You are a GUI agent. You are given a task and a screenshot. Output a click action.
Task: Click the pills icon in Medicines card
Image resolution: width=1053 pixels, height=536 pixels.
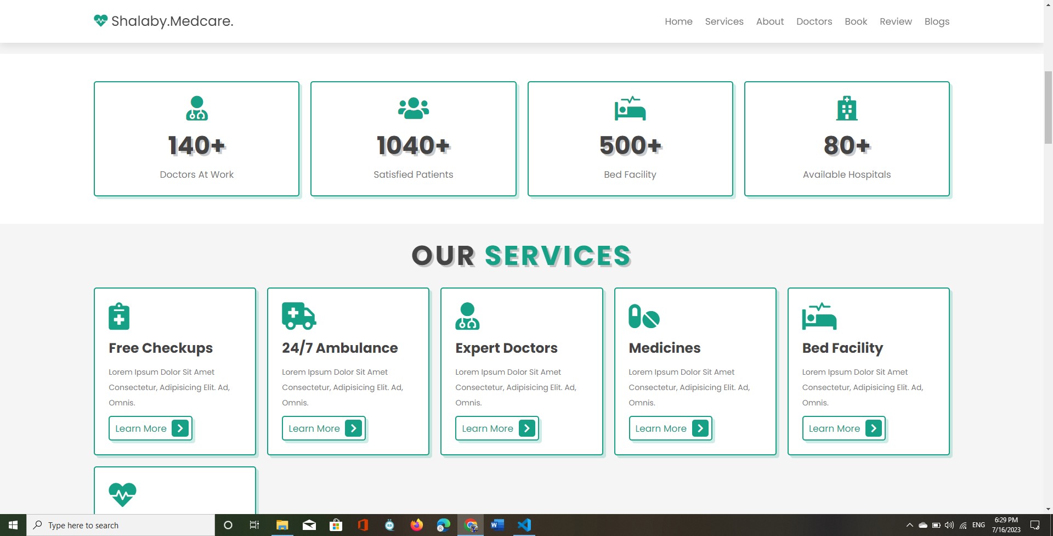click(x=643, y=317)
